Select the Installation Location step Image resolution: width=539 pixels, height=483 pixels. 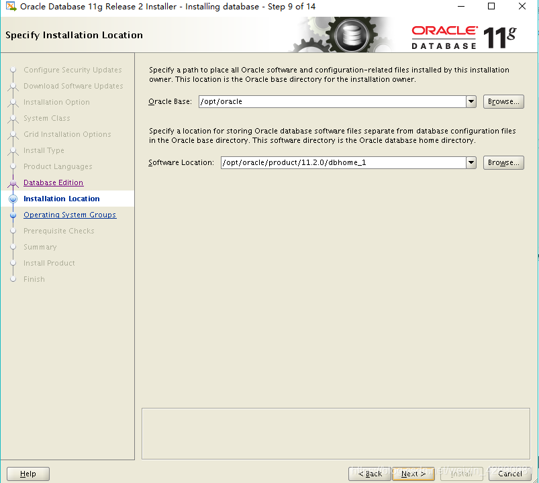tap(62, 199)
